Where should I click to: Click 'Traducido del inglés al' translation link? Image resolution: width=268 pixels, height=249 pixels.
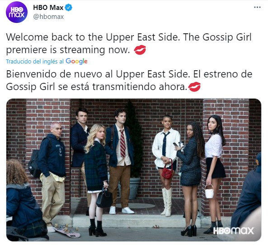35,62
